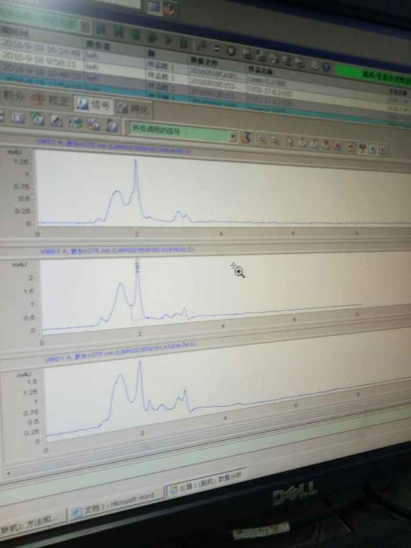Screen dimensions: 411x548
Task: Click the minus-sign icon in top toolbar
Action: (216, 49)
